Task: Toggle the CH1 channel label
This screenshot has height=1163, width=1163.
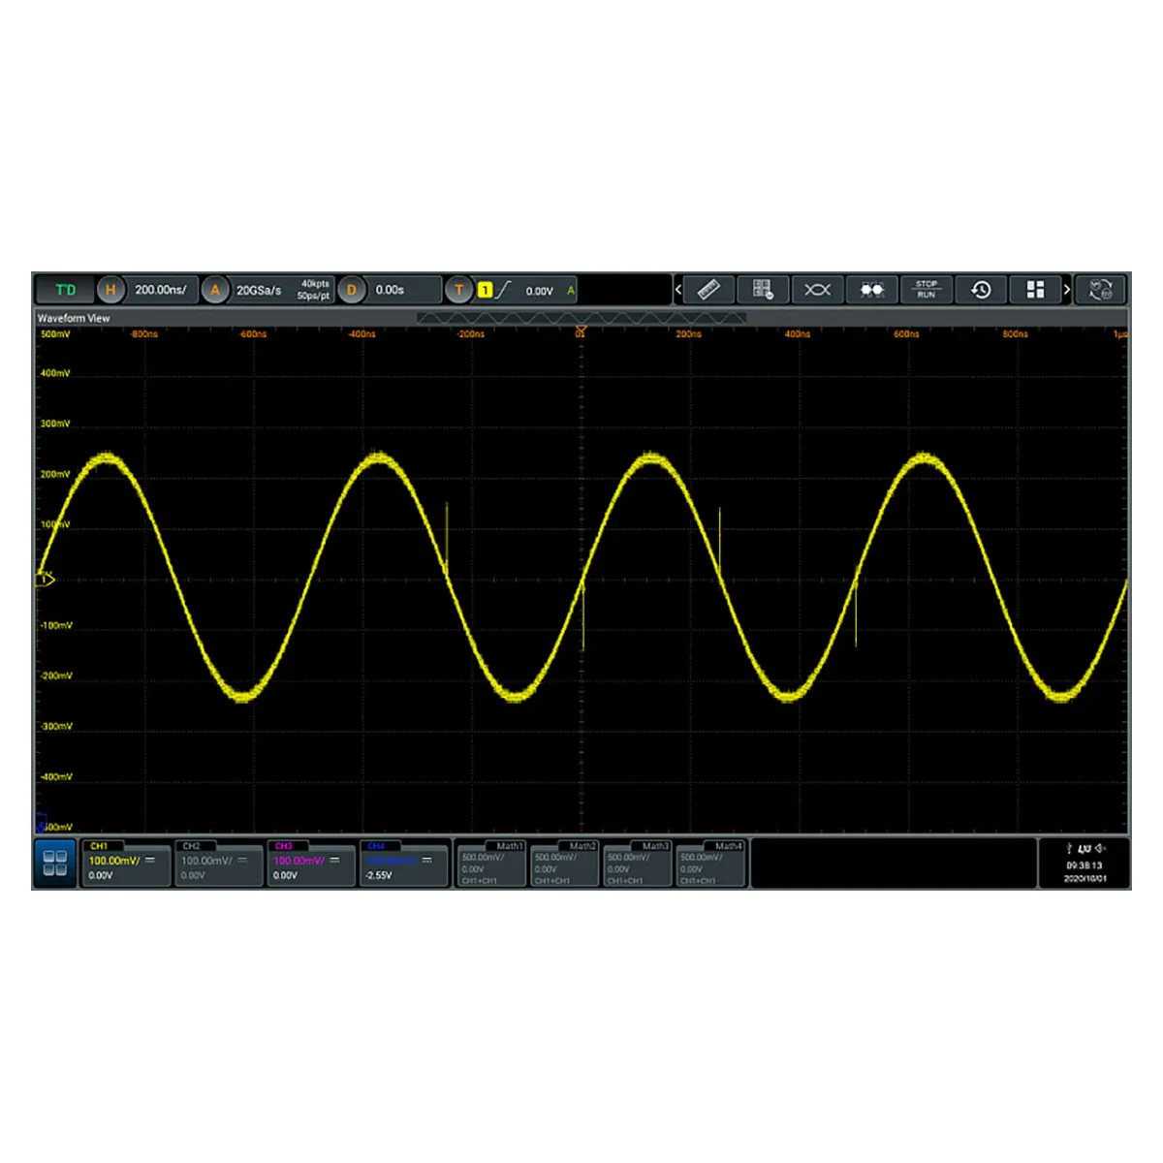Action: 100,846
